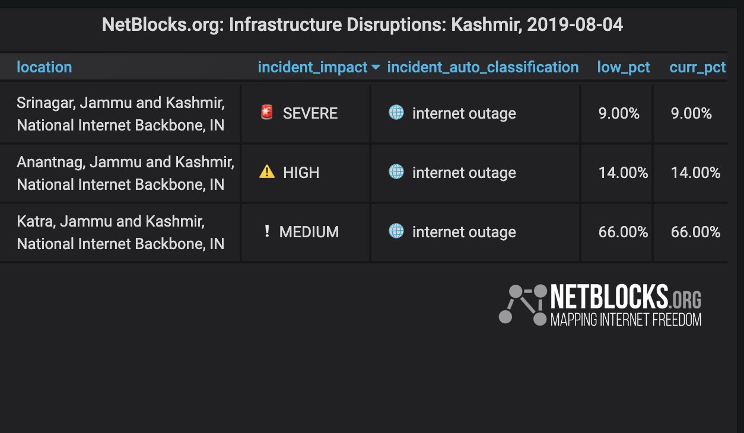Toggle sort arrow beside incident_impact header

(375, 68)
